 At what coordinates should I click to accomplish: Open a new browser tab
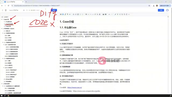pyautogui.click(x=26, y=2)
